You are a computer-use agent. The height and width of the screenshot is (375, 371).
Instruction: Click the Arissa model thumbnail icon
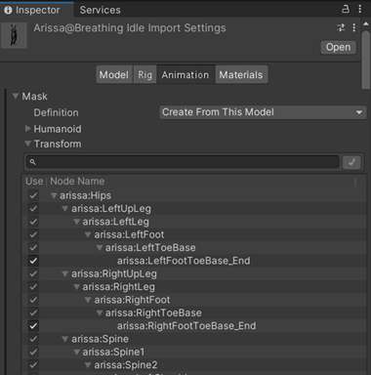point(14,35)
